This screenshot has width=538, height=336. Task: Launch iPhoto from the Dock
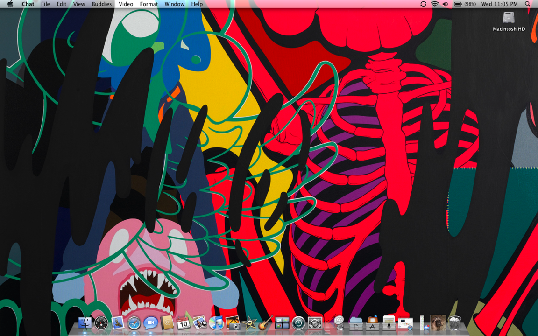click(233, 323)
